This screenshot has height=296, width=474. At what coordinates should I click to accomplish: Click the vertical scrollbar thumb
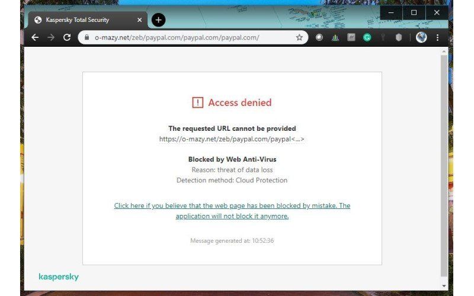pyautogui.click(x=444, y=166)
